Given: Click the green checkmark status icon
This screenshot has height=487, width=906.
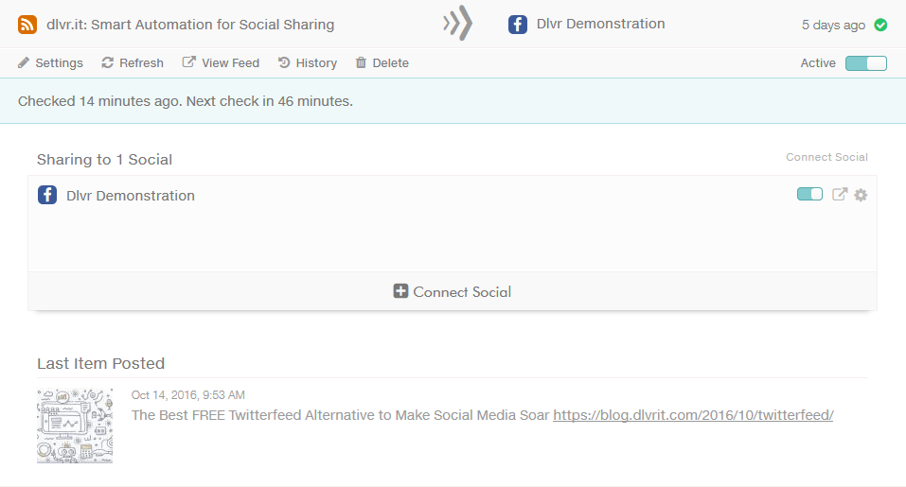Looking at the screenshot, I should tap(880, 25).
